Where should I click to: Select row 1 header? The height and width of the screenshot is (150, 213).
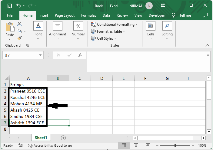[x=5, y=85]
